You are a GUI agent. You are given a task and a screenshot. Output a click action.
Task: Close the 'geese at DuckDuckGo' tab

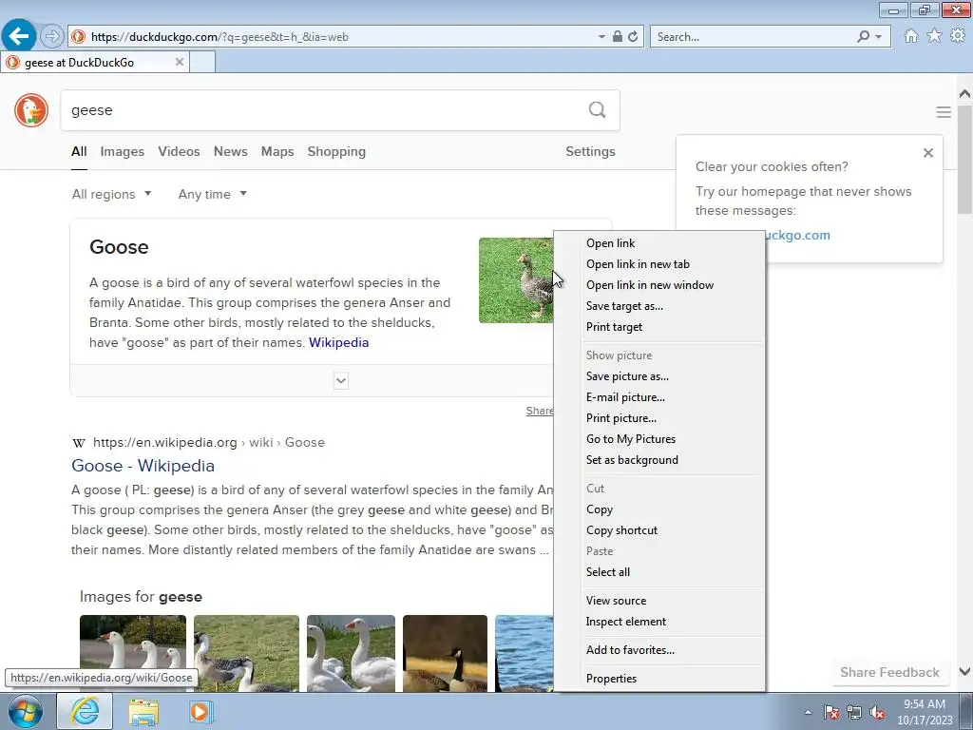tap(180, 62)
